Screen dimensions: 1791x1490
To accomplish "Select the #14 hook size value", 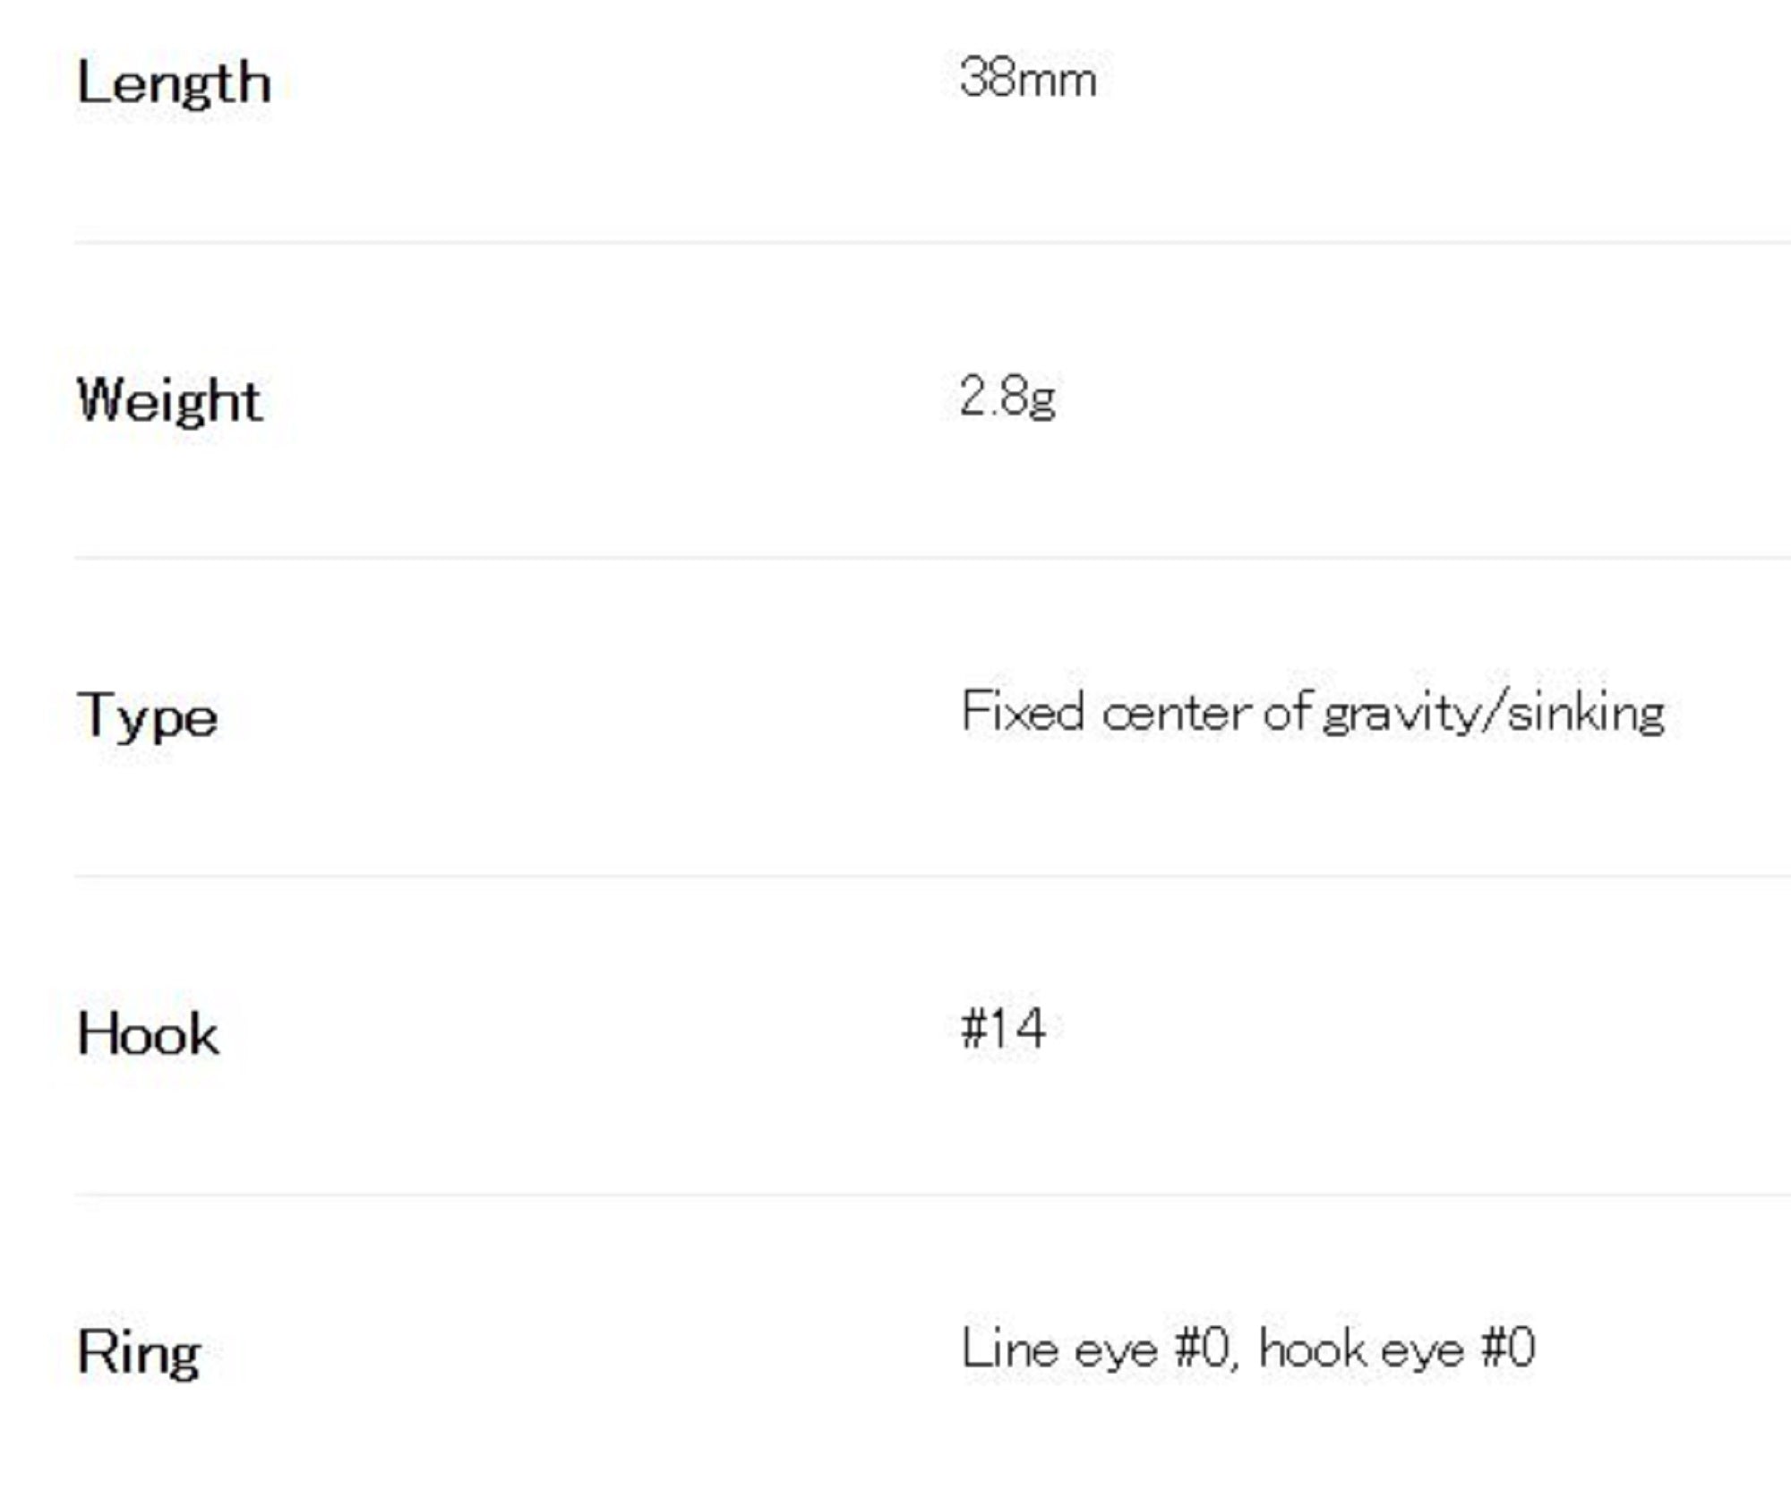I will click(1003, 1029).
